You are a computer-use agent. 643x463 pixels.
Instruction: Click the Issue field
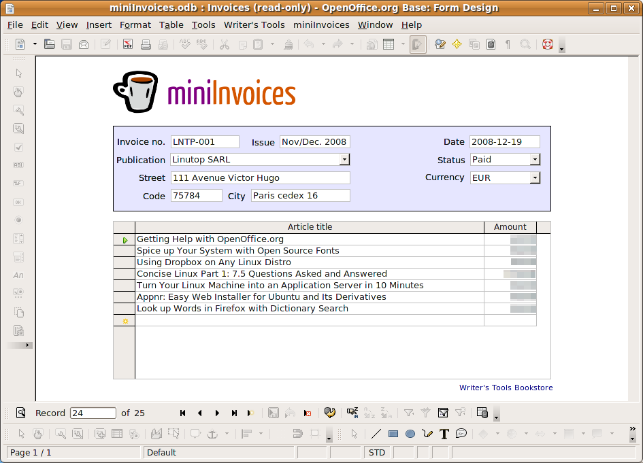[x=315, y=142]
